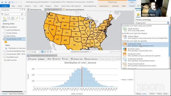Click the Attribute Table button in chart toolbar
This screenshot has height=96, width=171.
[77, 59]
